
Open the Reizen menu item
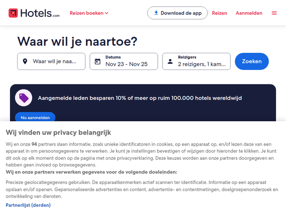tap(220, 13)
